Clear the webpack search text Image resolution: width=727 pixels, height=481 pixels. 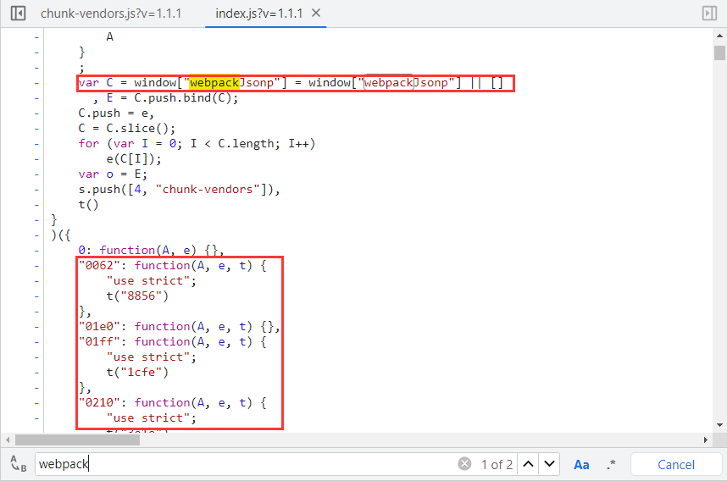pos(464,464)
